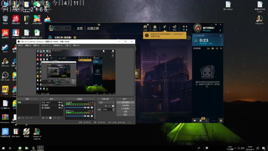
Task: Toggle lock for text (GDI+) source
Action: coord(62,102)
